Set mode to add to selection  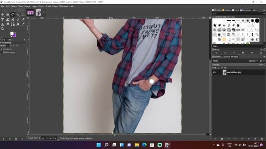[11, 46]
